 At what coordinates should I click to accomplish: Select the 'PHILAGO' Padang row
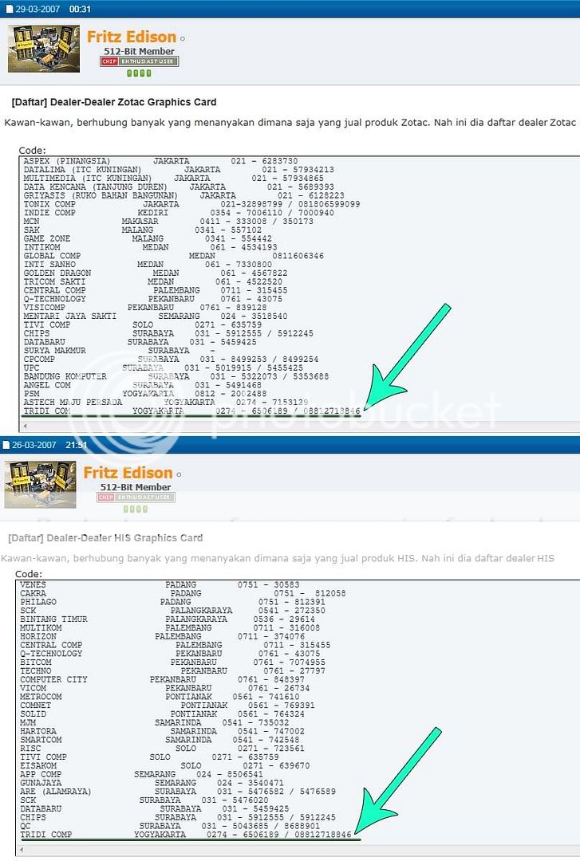tap(172, 603)
